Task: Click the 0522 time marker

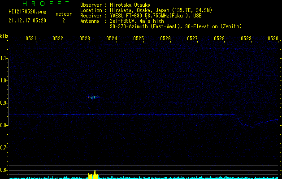Action: [x=58, y=38]
